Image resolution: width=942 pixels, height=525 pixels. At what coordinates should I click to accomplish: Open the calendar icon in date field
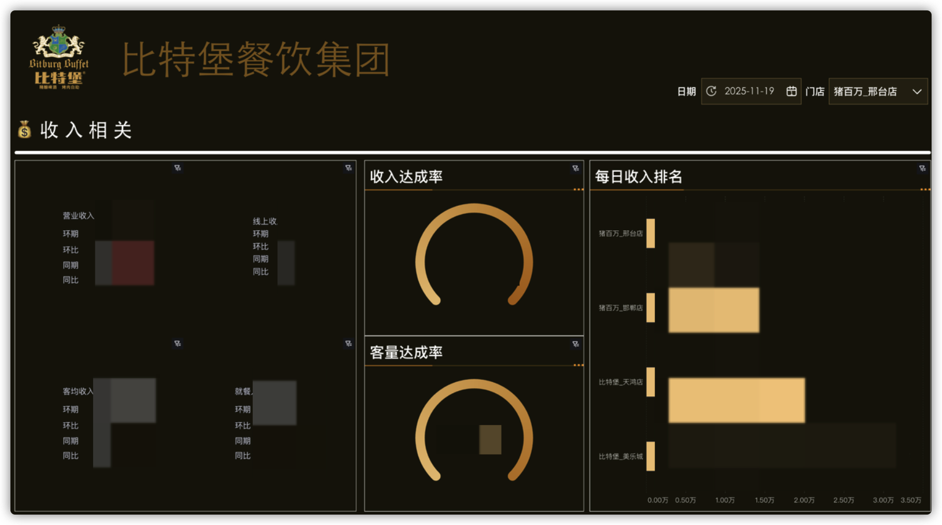click(792, 91)
